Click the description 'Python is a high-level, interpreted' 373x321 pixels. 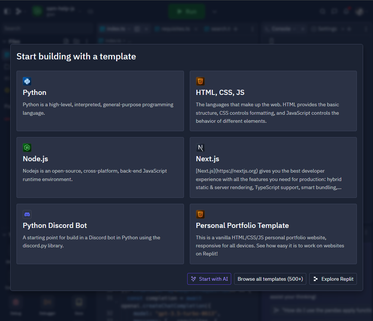coord(98,109)
